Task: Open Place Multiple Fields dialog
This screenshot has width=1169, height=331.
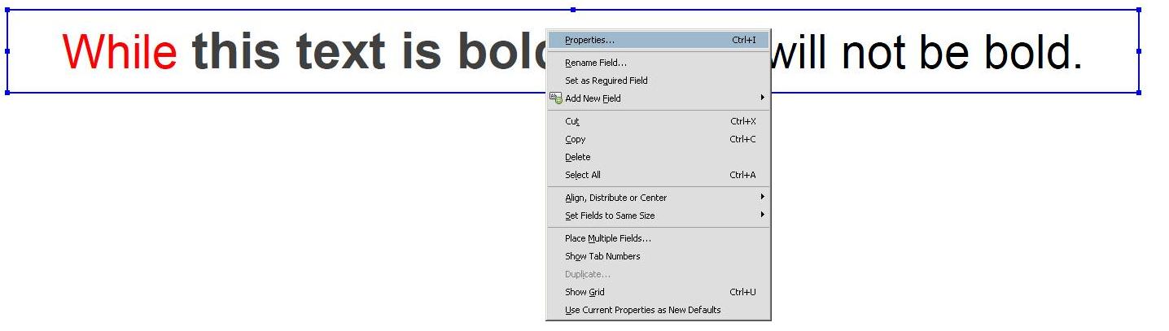Action: click(608, 238)
